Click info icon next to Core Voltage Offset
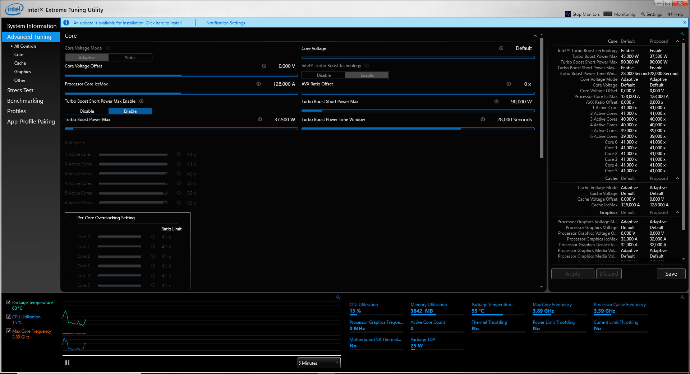690x374 pixels. pos(264,66)
